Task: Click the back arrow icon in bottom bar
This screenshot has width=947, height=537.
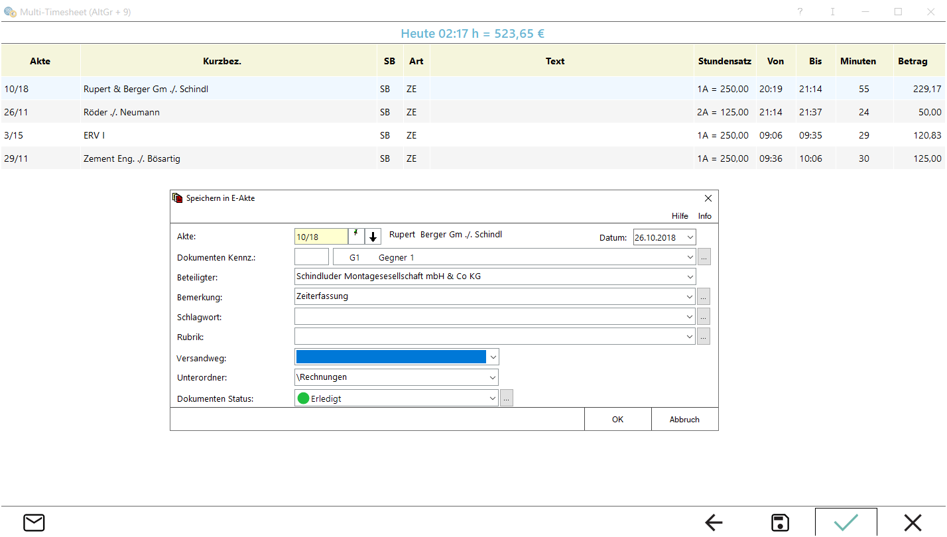Action: coord(714,522)
